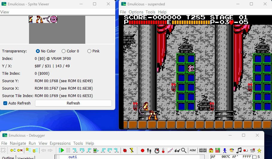
Task: Click the red circle breakpoints icon
Action: tap(143, 151)
